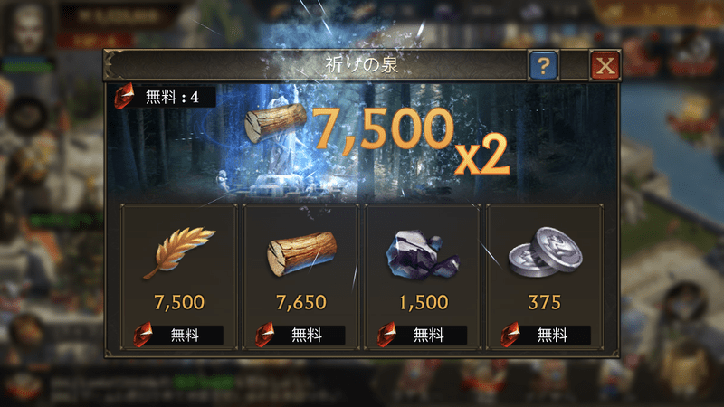The image size is (724, 407).
Task: Close the 祈りの泉 dialog with red X
Action: [605, 65]
